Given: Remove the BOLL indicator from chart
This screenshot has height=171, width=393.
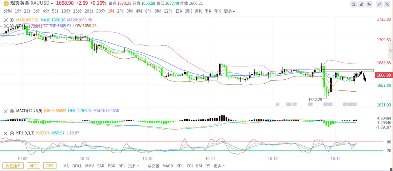Looking at the screenshot, I should (5, 26).
